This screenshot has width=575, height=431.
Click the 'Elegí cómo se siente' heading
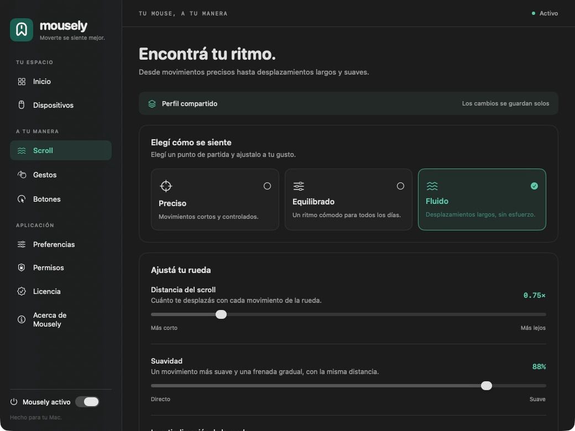[191, 143]
